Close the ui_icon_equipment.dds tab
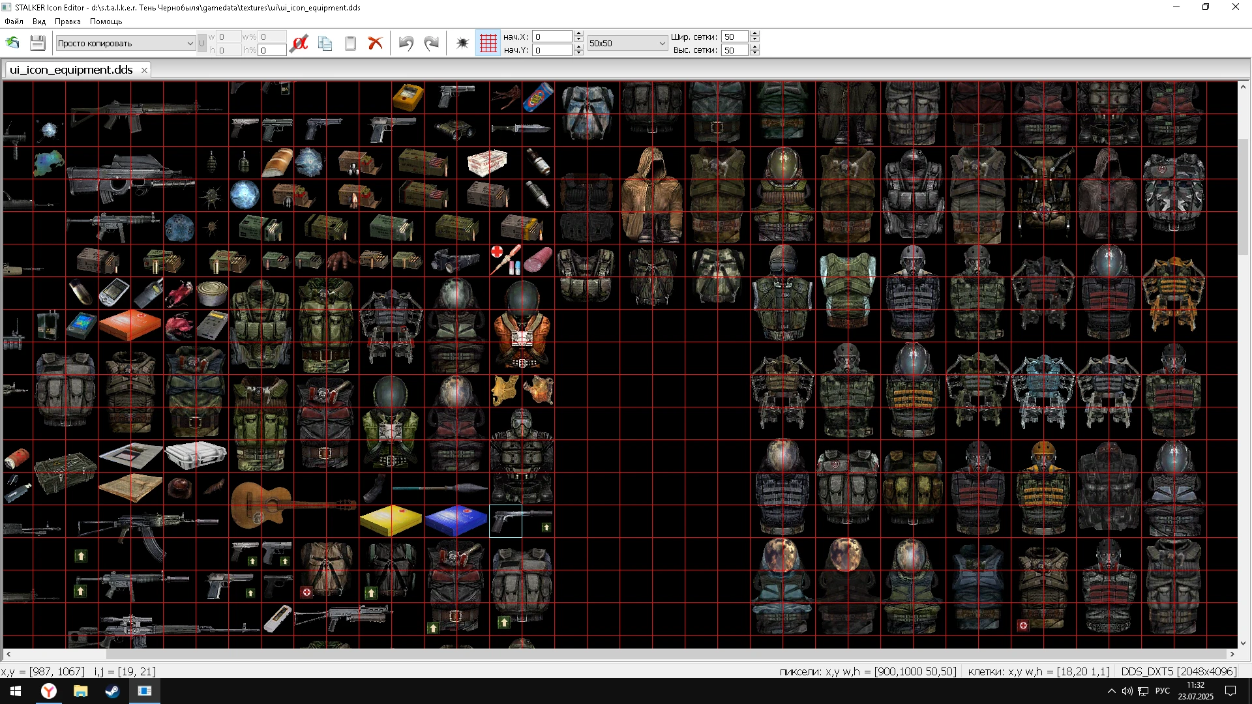Screen dimensions: 1252x704 (144, 70)
